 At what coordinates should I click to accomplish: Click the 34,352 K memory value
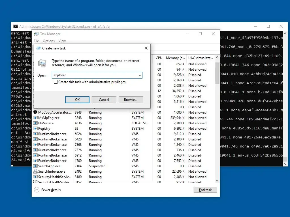[178, 91]
